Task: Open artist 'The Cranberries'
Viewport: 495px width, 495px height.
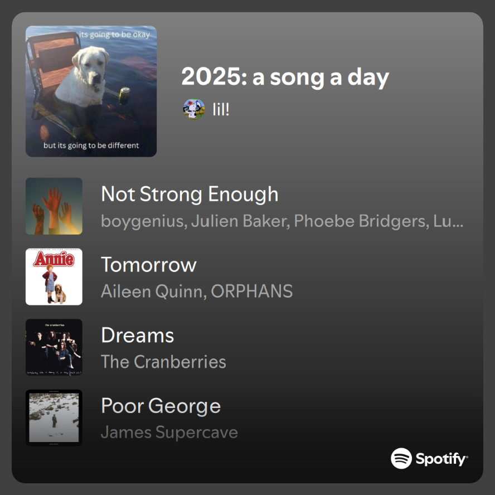Action: click(163, 362)
